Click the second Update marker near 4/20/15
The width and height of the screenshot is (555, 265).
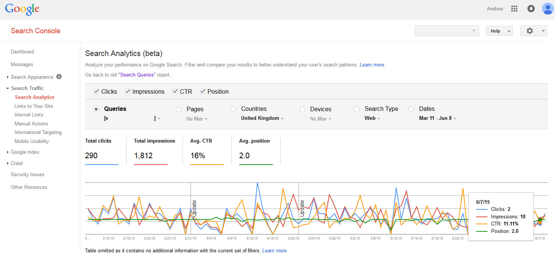[302, 208]
